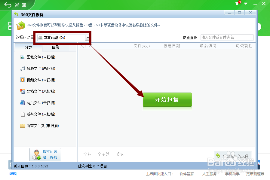The image size is (270, 180).
Task: Select the 音频文件 category icon
Action: pyautogui.click(x=23, y=69)
